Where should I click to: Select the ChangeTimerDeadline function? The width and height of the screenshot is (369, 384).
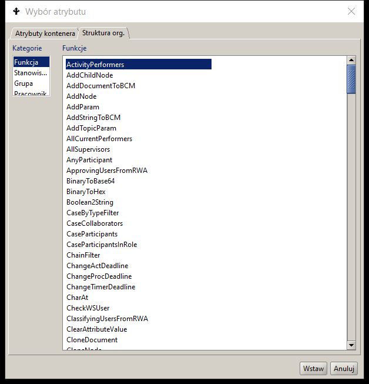click(100, 287)
